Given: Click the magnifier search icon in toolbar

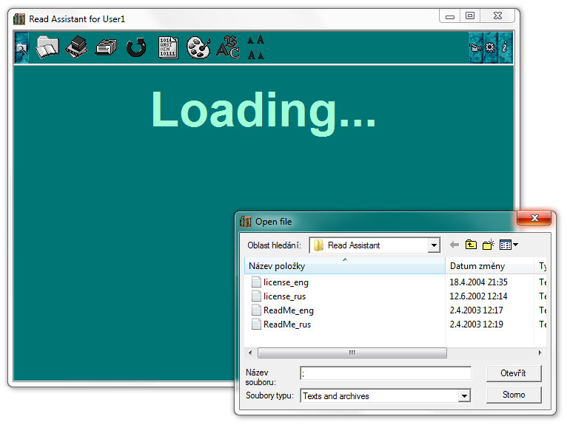Looking at the screenshot, I should (x=21, y=47).
